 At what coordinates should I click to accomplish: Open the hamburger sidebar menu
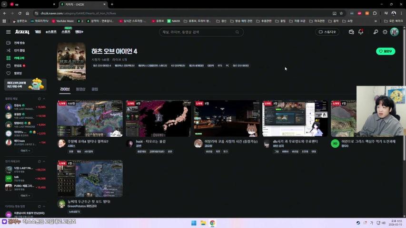click(x=8, y=32)
